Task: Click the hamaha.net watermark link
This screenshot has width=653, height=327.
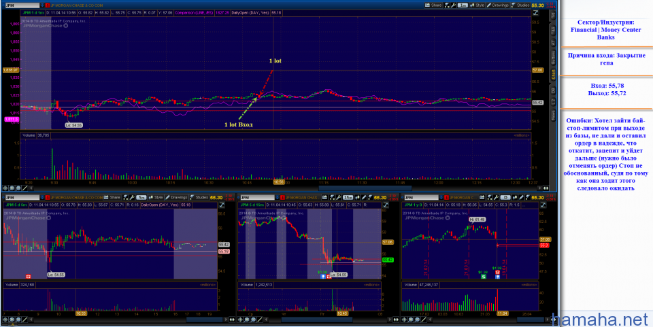Action: [x=601, y=319]
